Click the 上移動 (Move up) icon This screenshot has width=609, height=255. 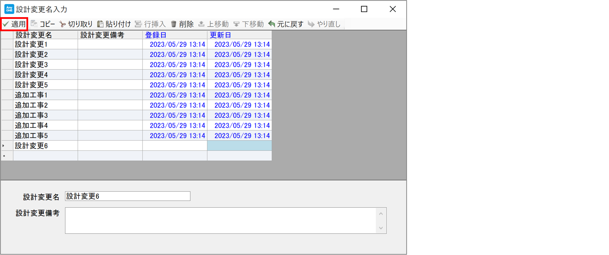coord(201,24)
